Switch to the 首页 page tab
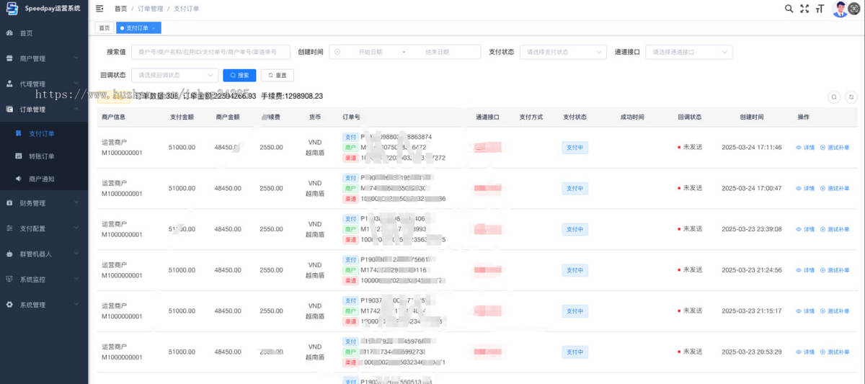Screen dimensions: 865x384 [105, 28]
